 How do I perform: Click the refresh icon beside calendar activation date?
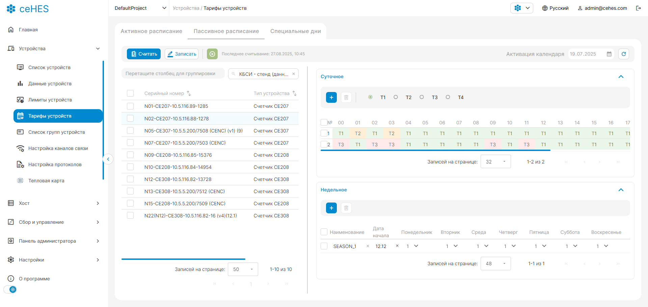tap(623, 54)
